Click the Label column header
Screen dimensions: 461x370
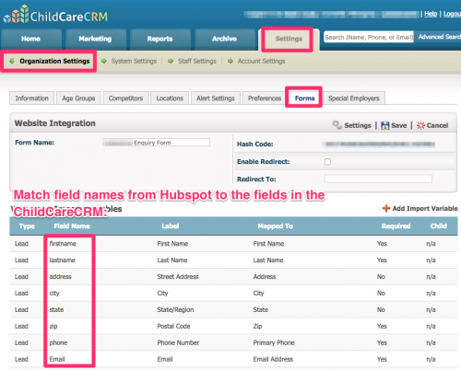[x=171, y=226]
